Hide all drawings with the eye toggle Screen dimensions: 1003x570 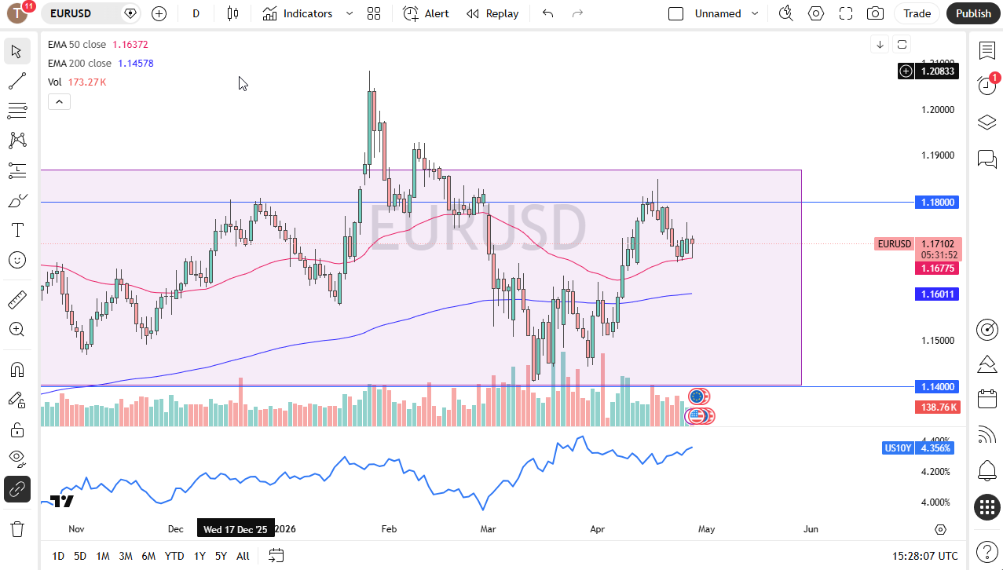17,459
